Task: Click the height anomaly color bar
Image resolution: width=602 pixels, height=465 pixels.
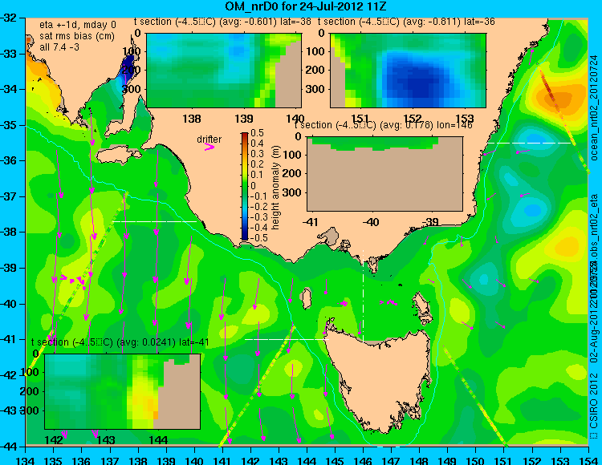Action: pyautogui.click(x=245, y=186)
